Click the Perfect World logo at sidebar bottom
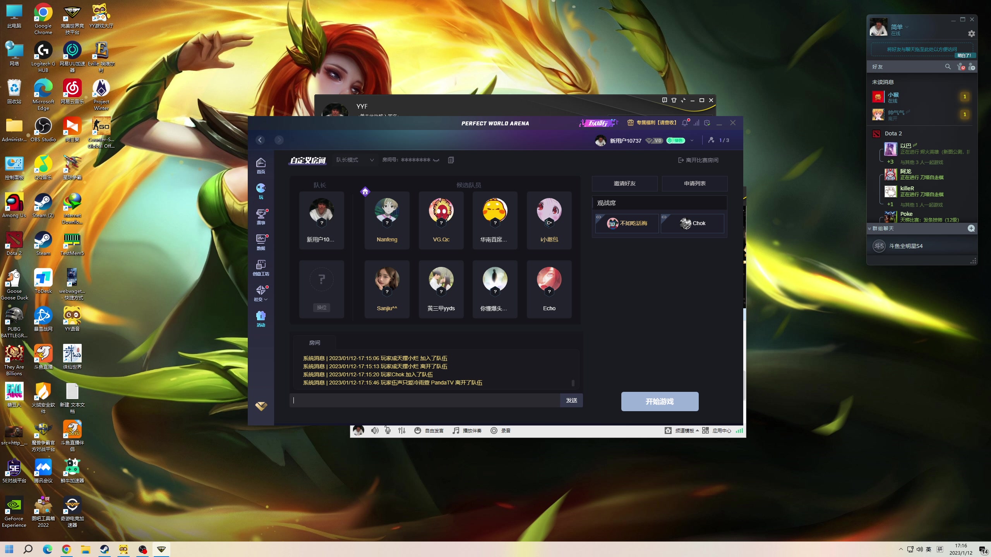This screenshot has width=991, height=557. pos(261,406)
